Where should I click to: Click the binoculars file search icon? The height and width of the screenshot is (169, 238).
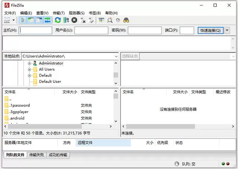click(x=126, y=20)
